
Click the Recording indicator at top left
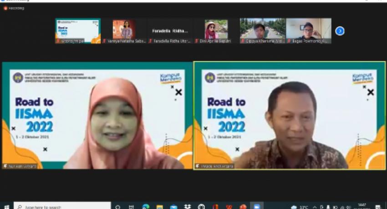point(14,8)
